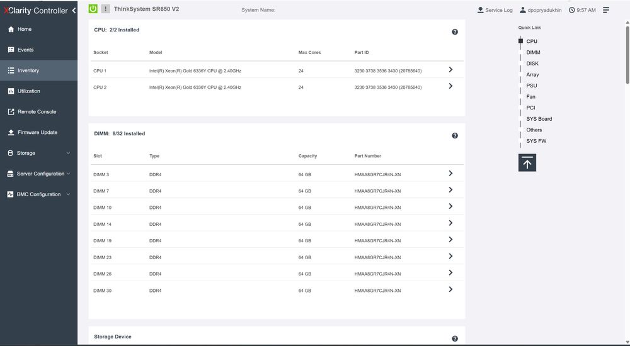The height and width of the screenshot is (346, 630).
Task: Jump to Array via Quick Link
Action: click(533, 75)
